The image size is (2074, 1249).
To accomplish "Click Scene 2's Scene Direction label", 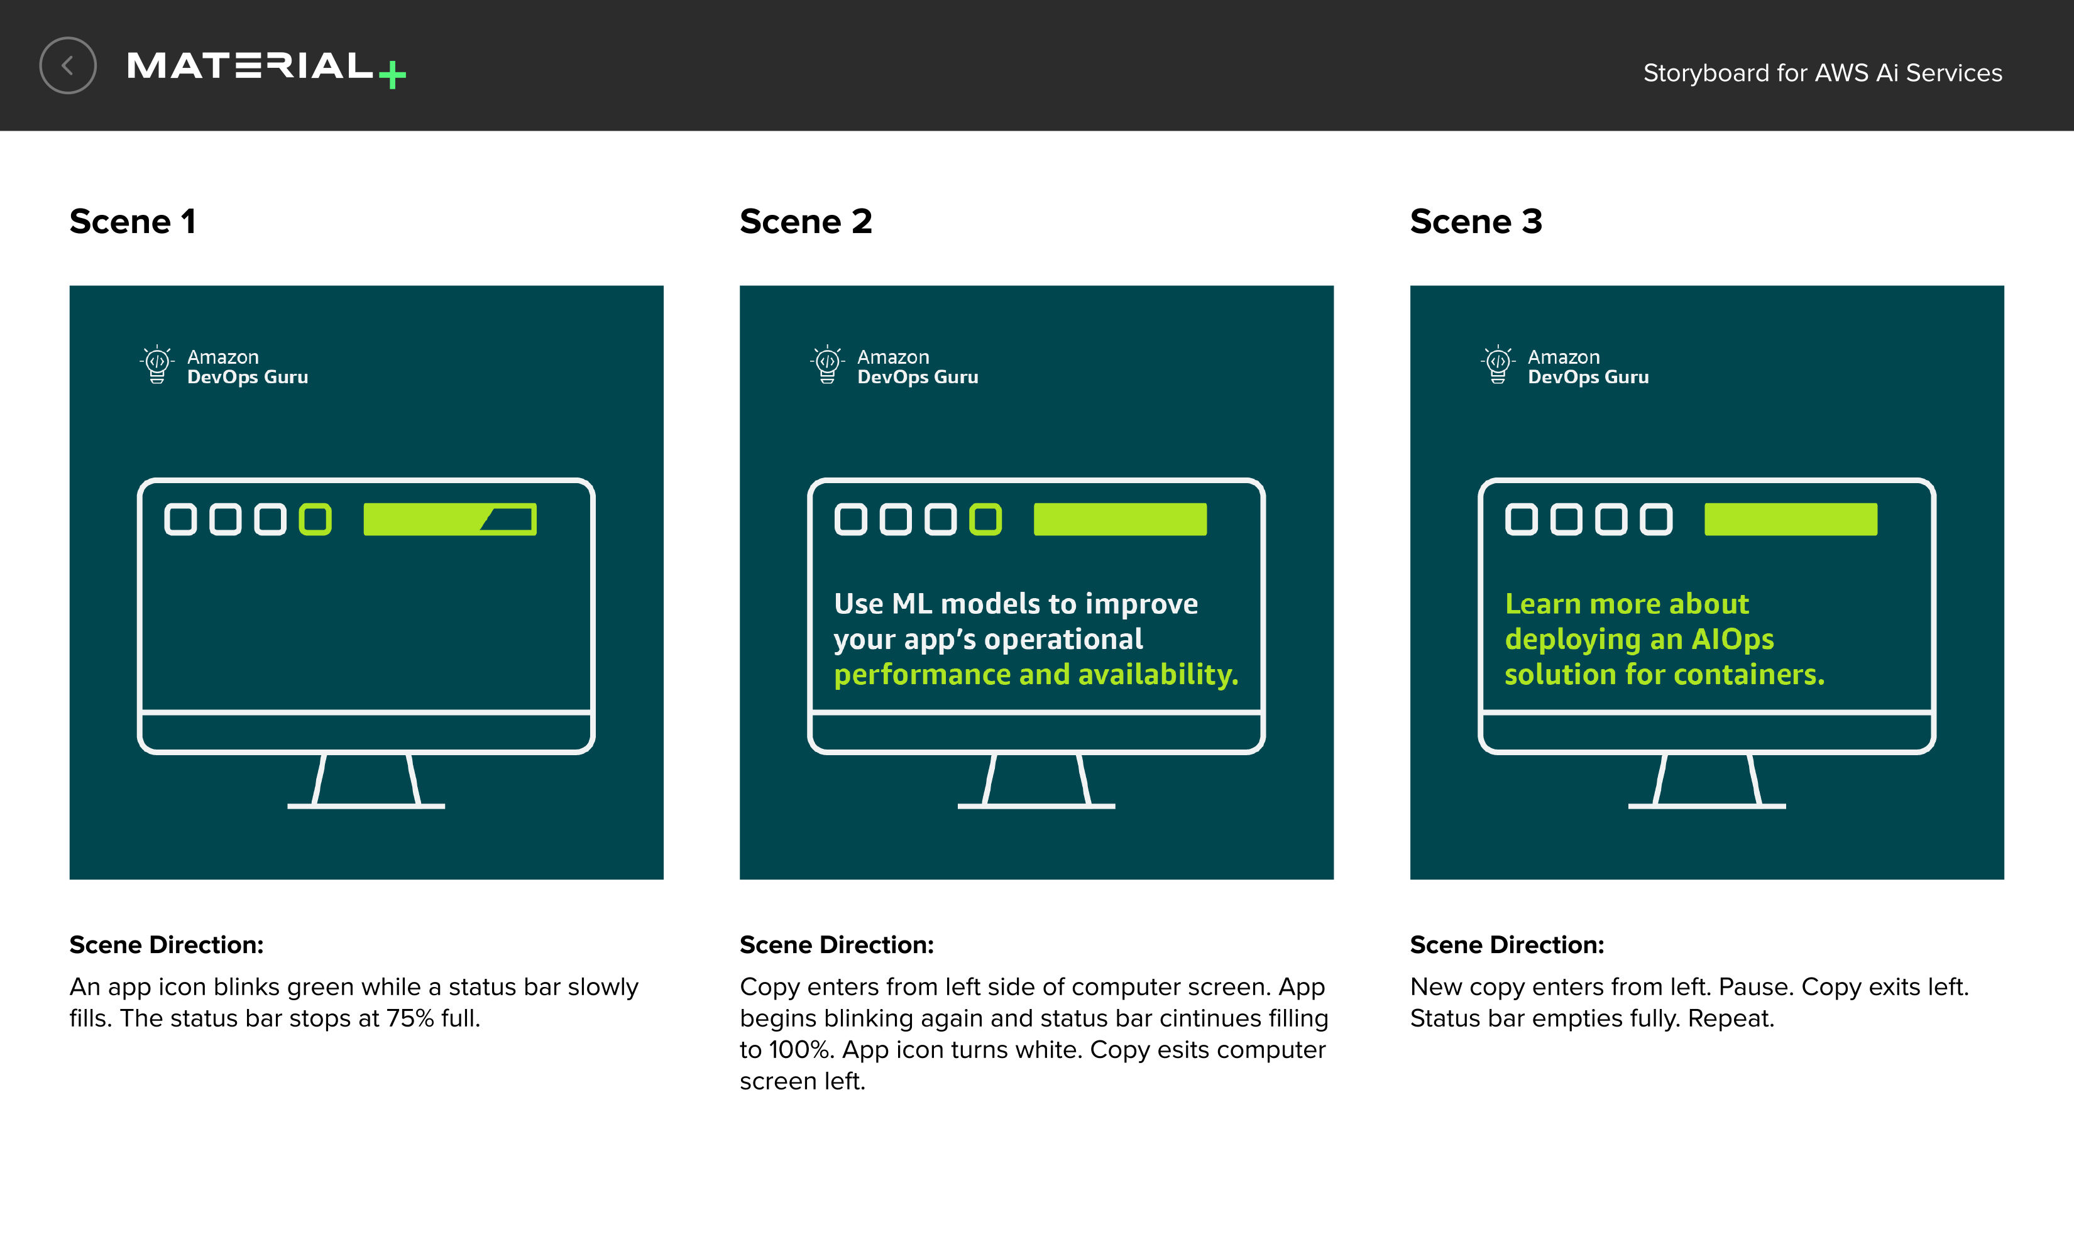I will tap(836, 944).
